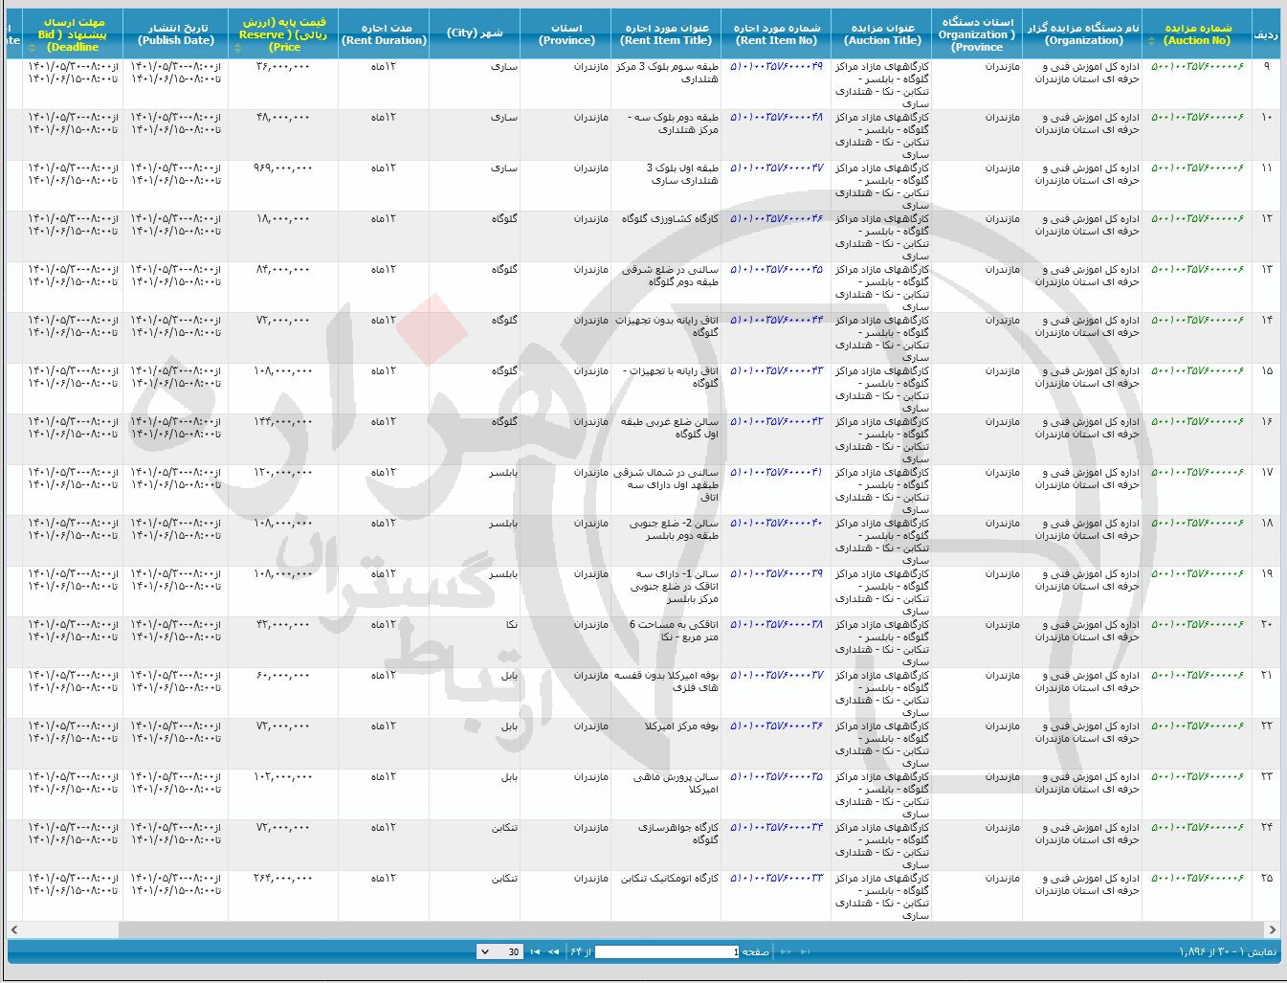The image size is (1287, 983).
Task: Open auction number link in row ۲۱
Action: pos(1197,676)
